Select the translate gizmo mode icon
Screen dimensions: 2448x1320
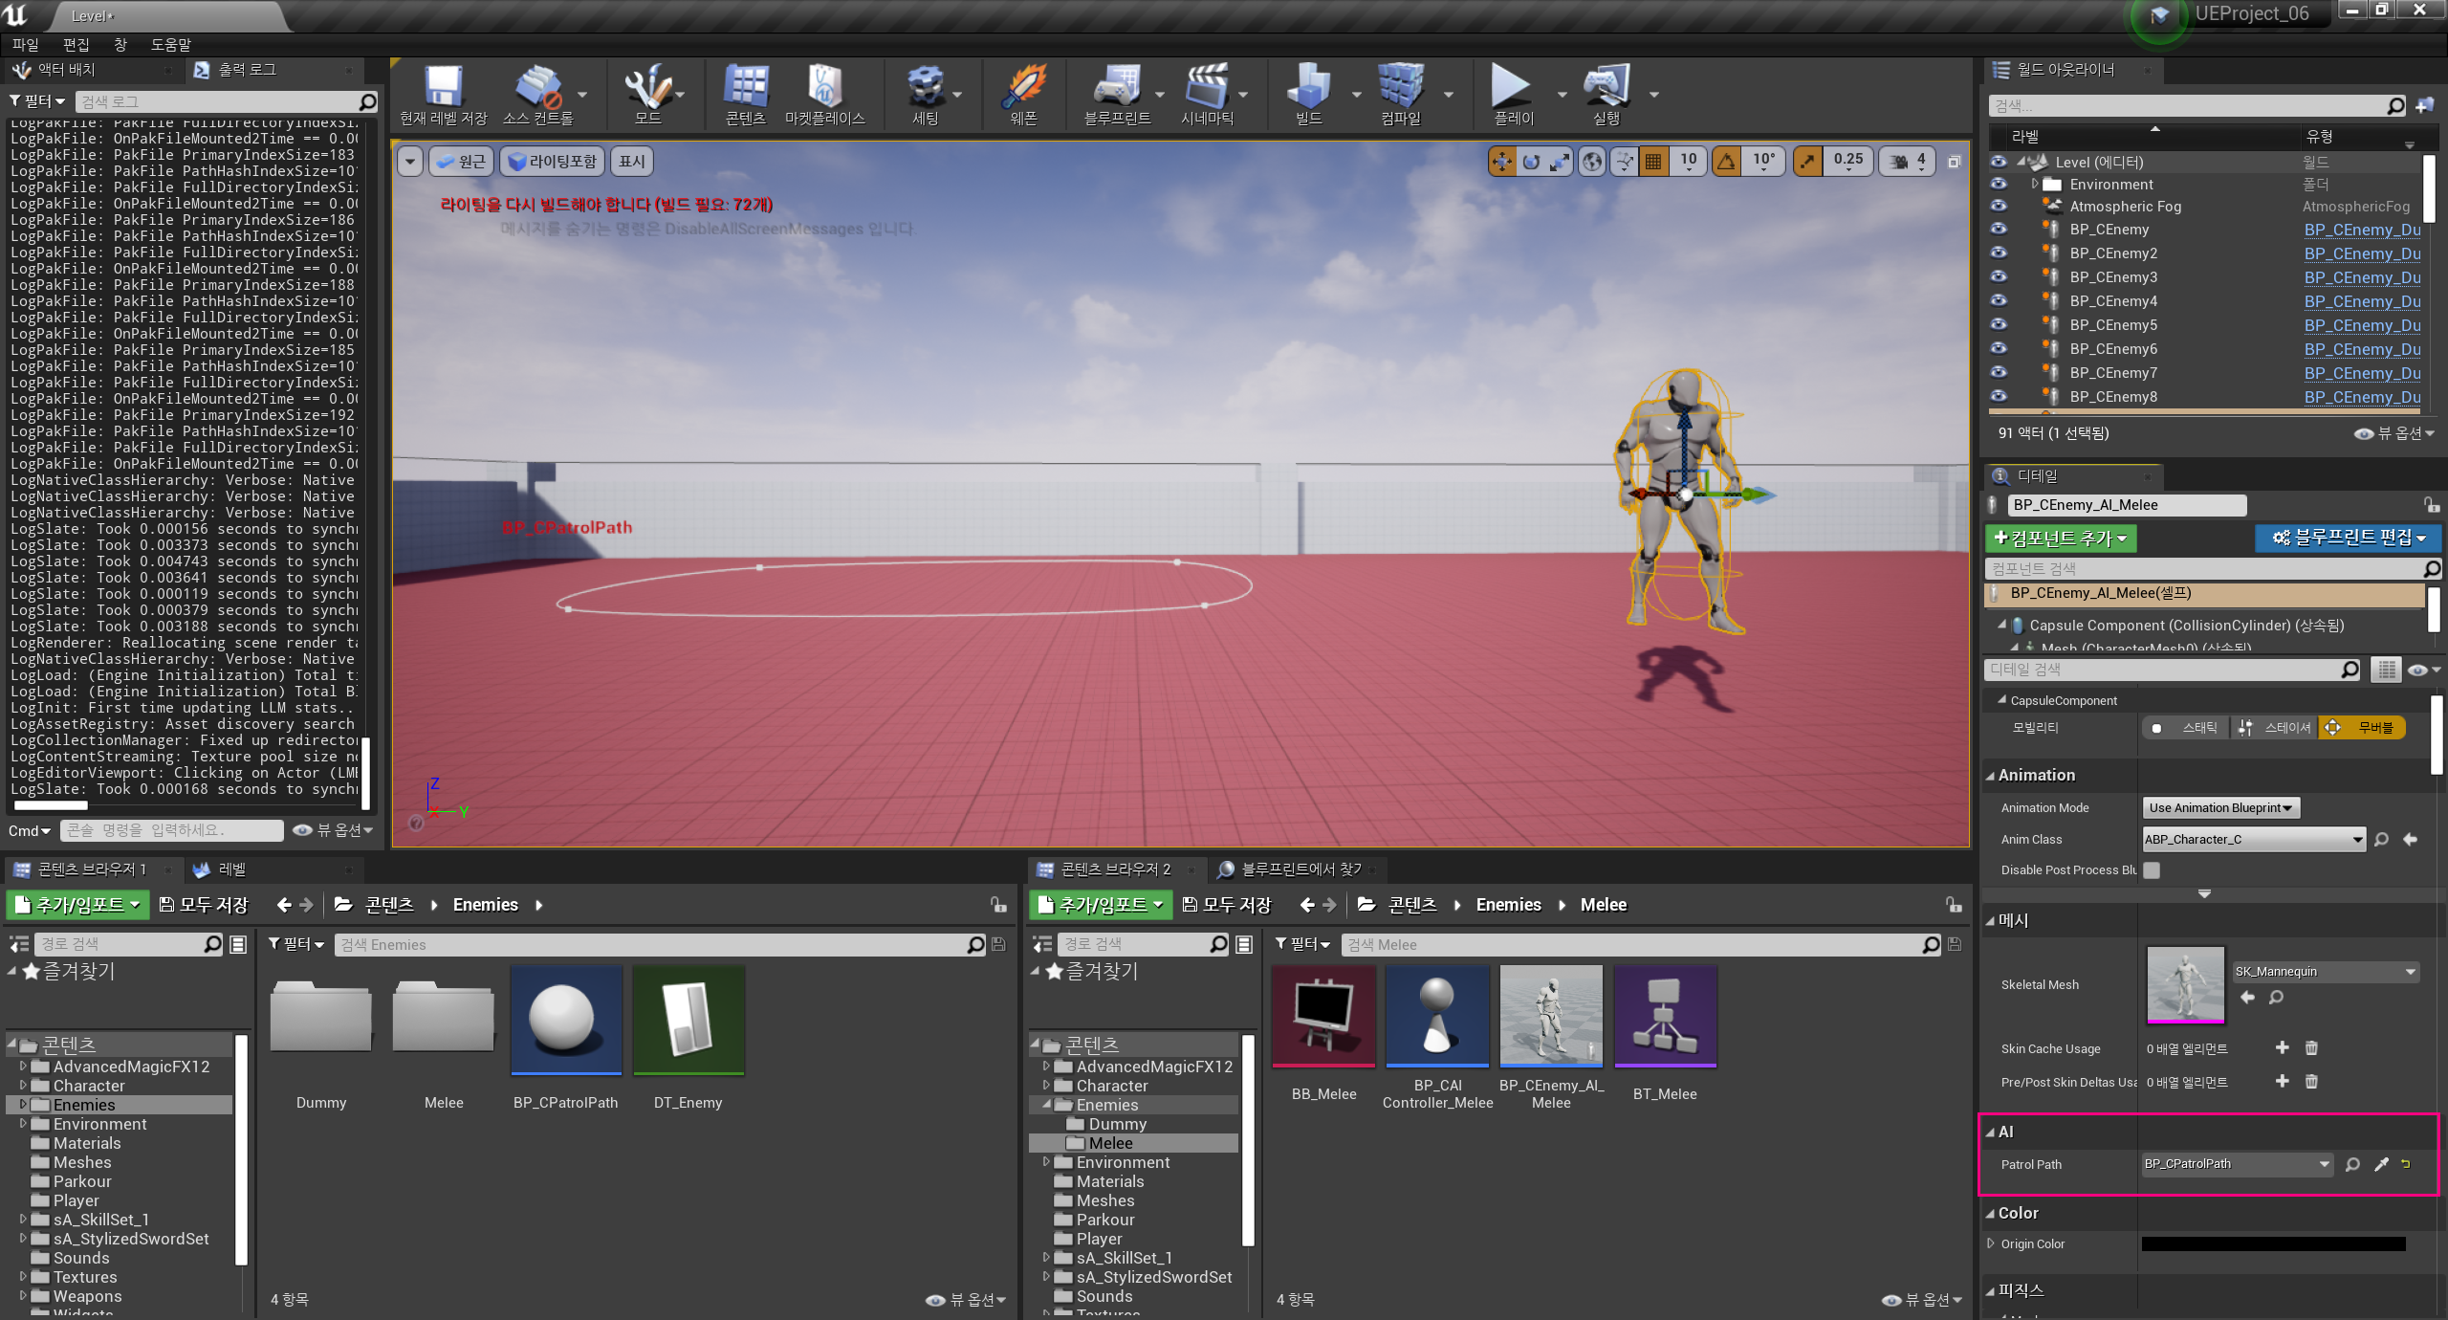pyautogui.click(x=1501, y=162)
